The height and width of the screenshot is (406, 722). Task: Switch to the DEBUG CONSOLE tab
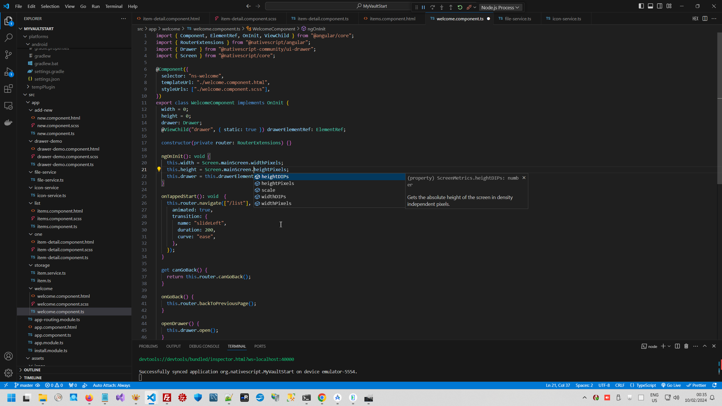(204, 346)
